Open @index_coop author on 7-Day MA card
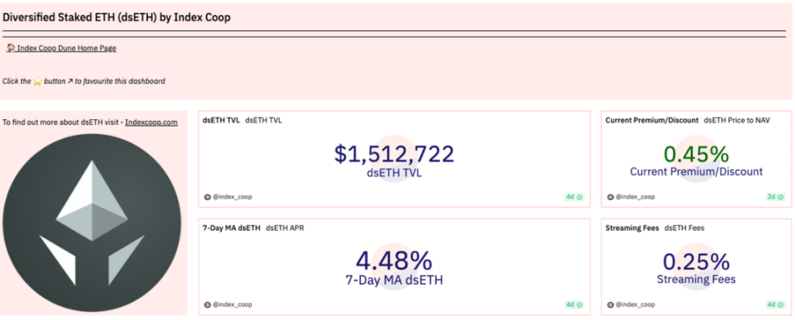The image size is (795, 320). pyautogui.click(x=227, y=304)
